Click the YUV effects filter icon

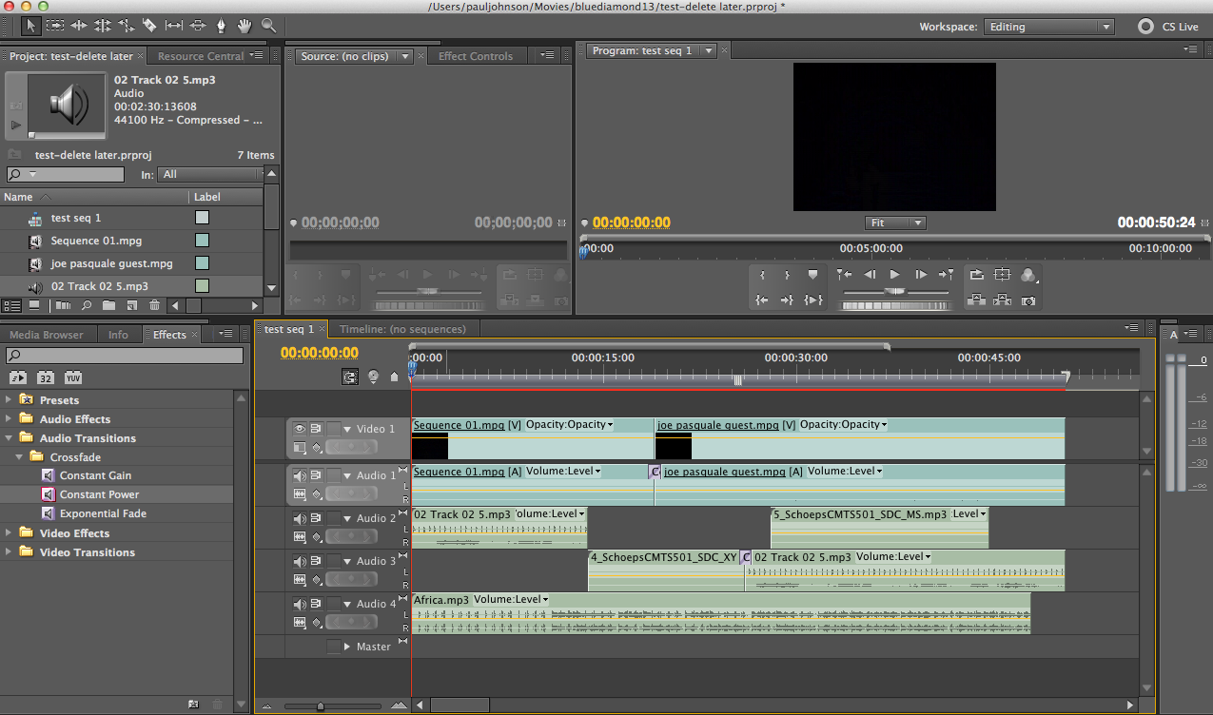pyautogui.click(x=73, y=377)
